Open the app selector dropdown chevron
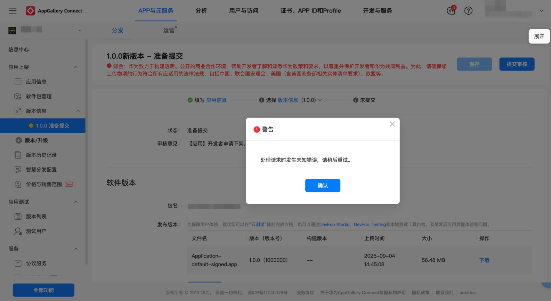The width and height of the screenshot is (551, 301). pos(80,31)
